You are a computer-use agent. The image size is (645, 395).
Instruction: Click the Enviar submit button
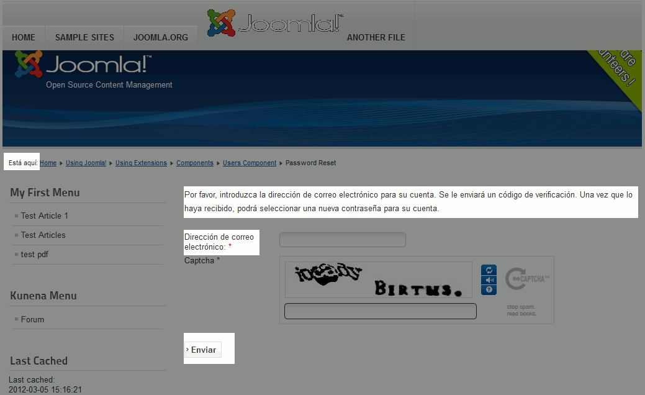tap(203, 350)
